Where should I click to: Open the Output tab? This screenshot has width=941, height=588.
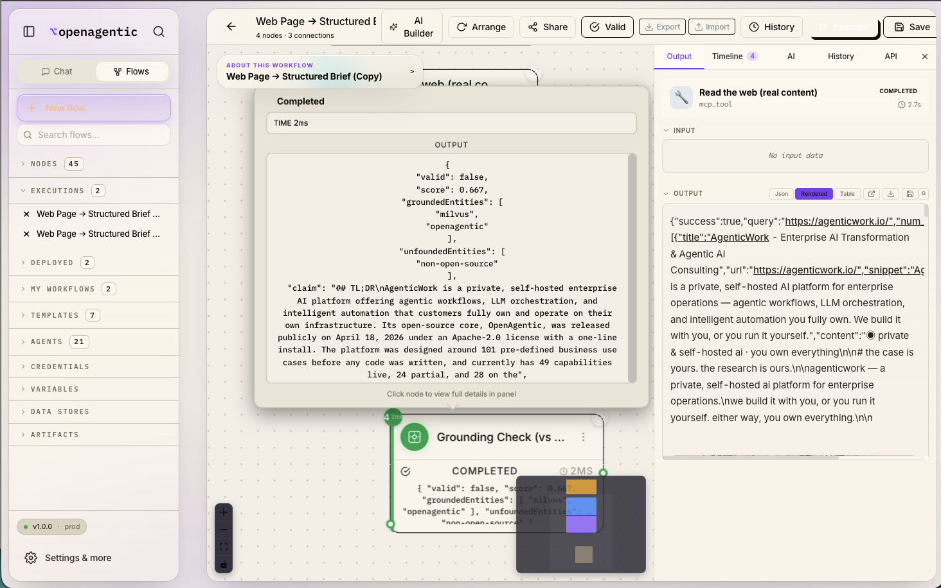click(679, 56)
